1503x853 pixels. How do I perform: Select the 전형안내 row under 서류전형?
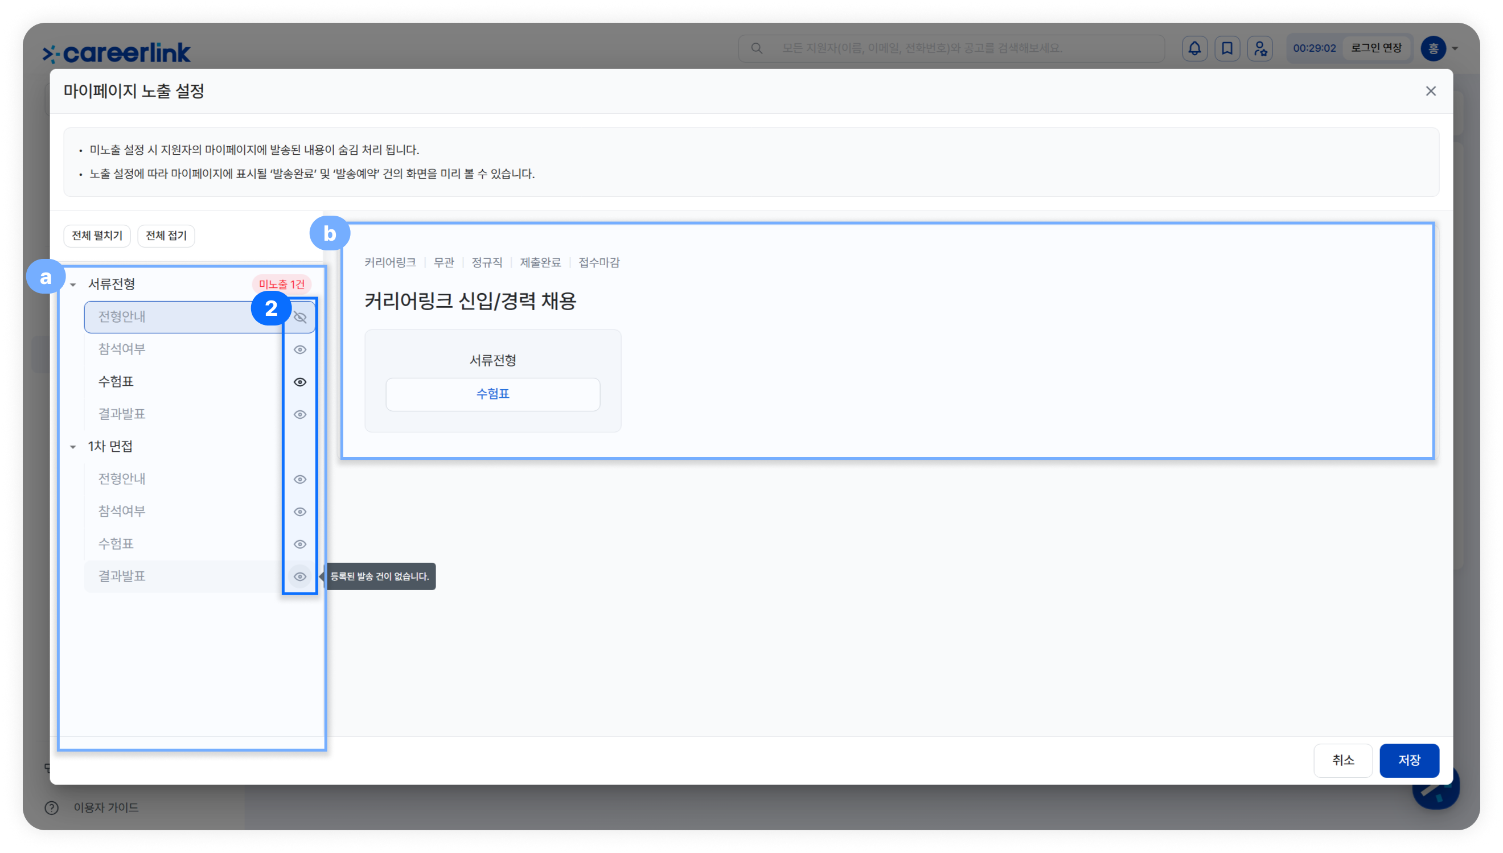pyautogui.click(x=200, y=317)
